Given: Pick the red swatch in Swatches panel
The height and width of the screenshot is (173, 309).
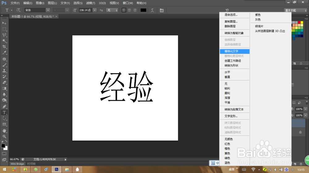Looking at the screenshot, I should [299, 22].
